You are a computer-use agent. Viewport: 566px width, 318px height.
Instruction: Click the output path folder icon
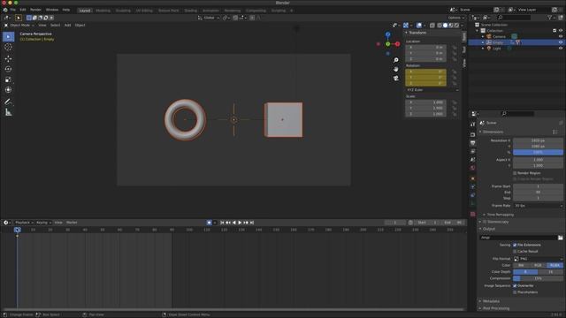560,238
